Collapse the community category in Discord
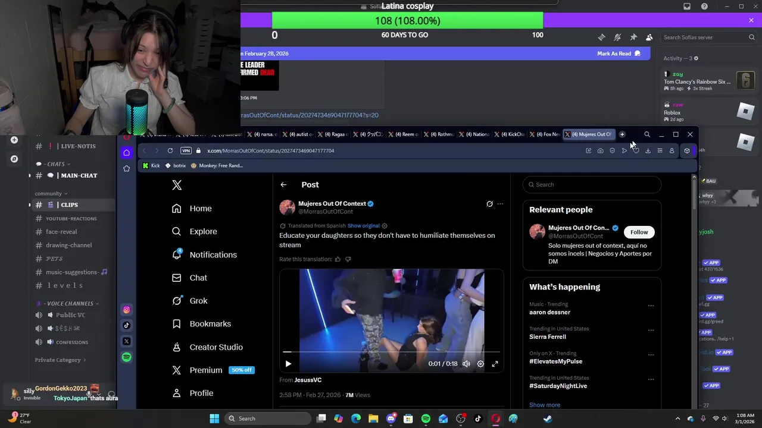Viewport: 762px width, 428px height. point(51,194)
